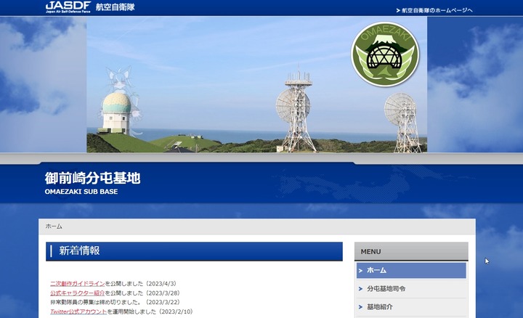Open 航空自衛隊のホームページへ link
523x318 pixels.
pyautogui.click(x=434, y=10)
